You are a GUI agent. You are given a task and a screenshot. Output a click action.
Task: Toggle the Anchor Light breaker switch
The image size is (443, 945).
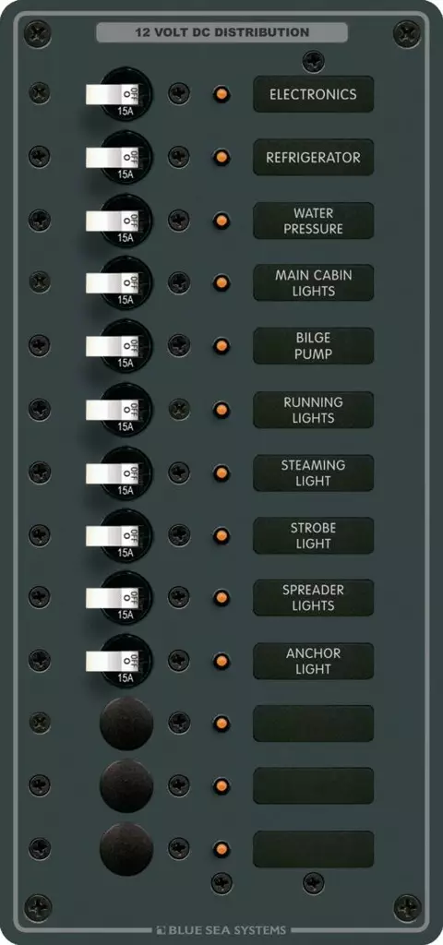click(119, 661)
